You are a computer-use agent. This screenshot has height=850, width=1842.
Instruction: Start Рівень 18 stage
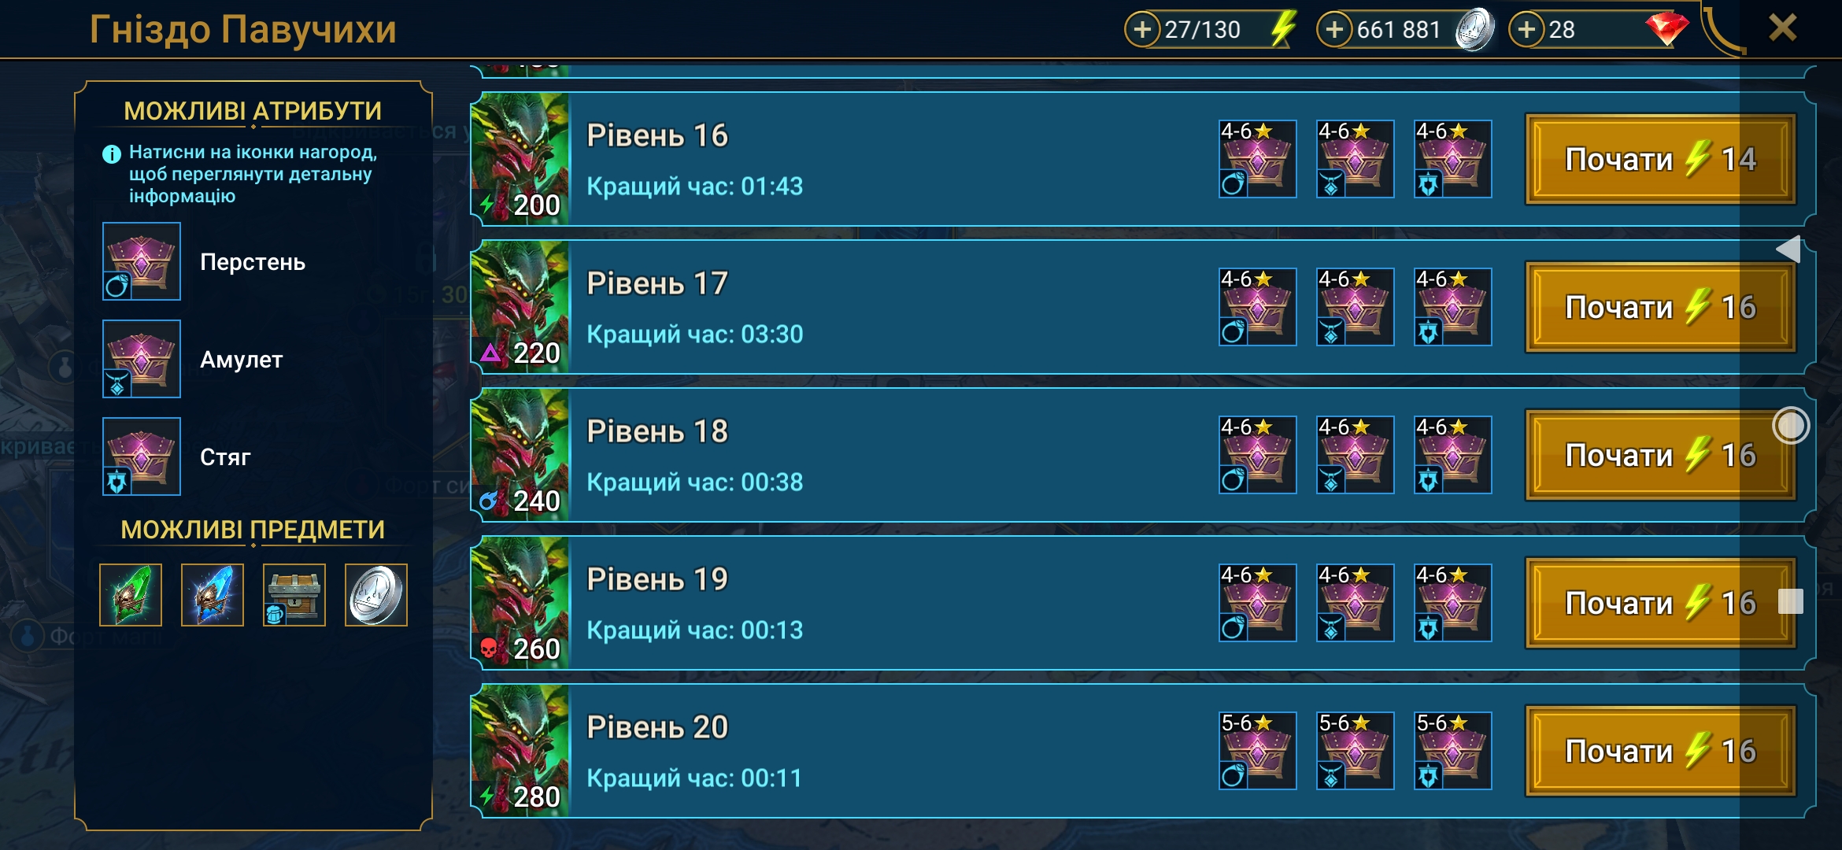point(1660,455)
